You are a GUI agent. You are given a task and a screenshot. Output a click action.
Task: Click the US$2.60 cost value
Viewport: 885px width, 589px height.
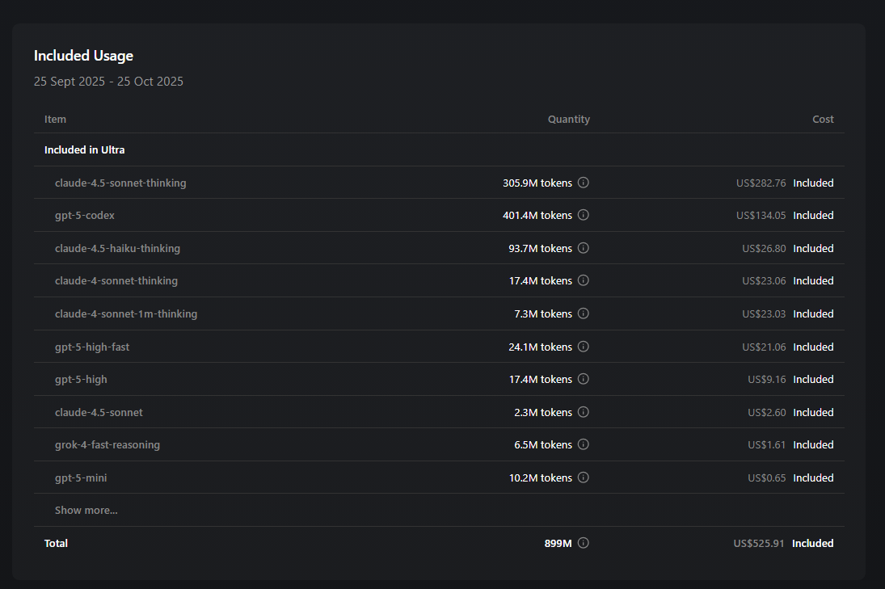pos(766,412)
